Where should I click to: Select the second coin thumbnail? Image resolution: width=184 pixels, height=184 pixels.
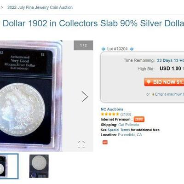click(x=39, y=166)
